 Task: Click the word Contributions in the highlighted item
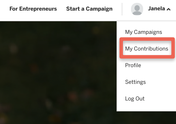click(x=151, y=49)
